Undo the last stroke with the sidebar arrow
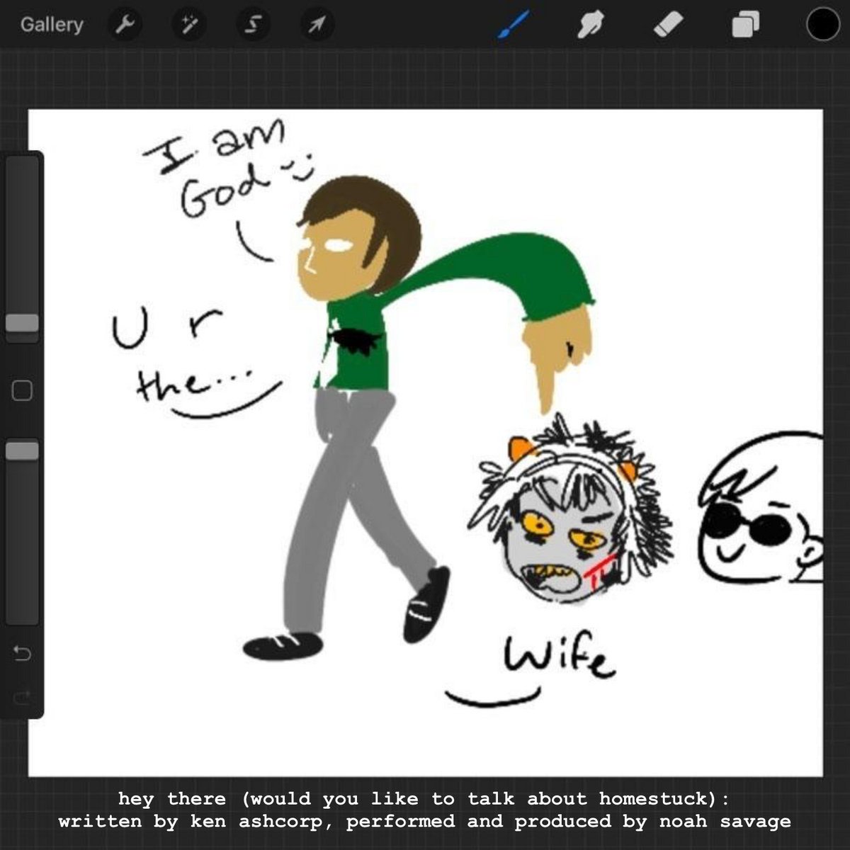Image resolution: width=850 pixels, height=850 pixels. pyautogui.click(x=22, y=653)
